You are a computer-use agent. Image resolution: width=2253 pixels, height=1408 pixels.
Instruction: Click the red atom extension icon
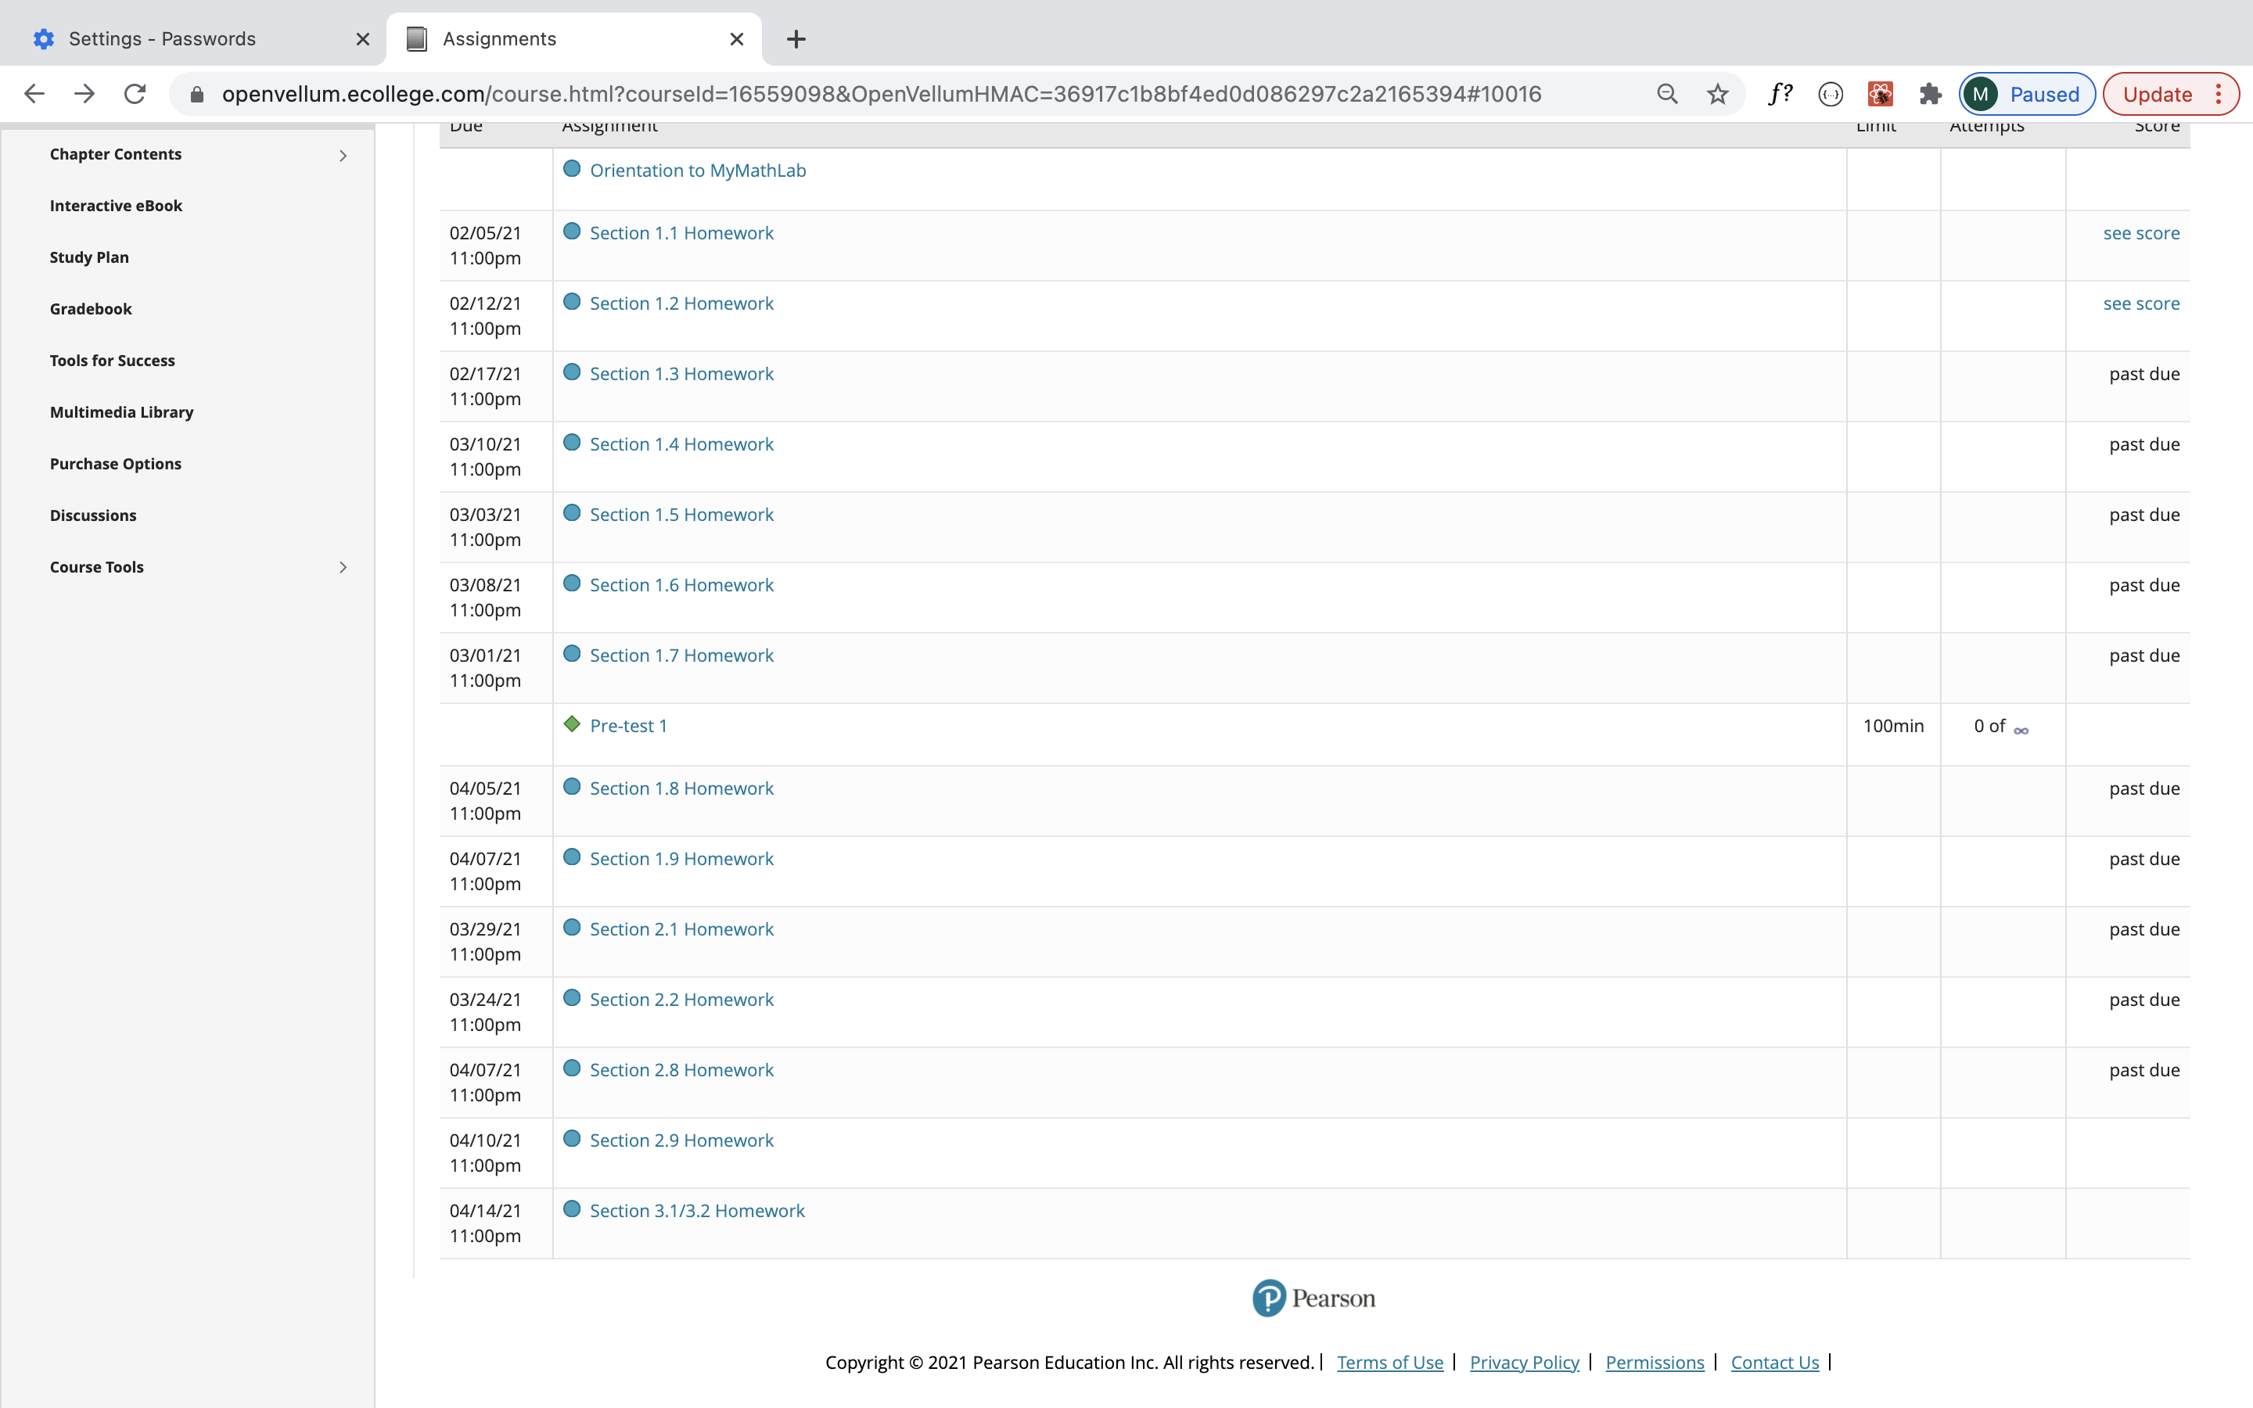(1880, 94)
